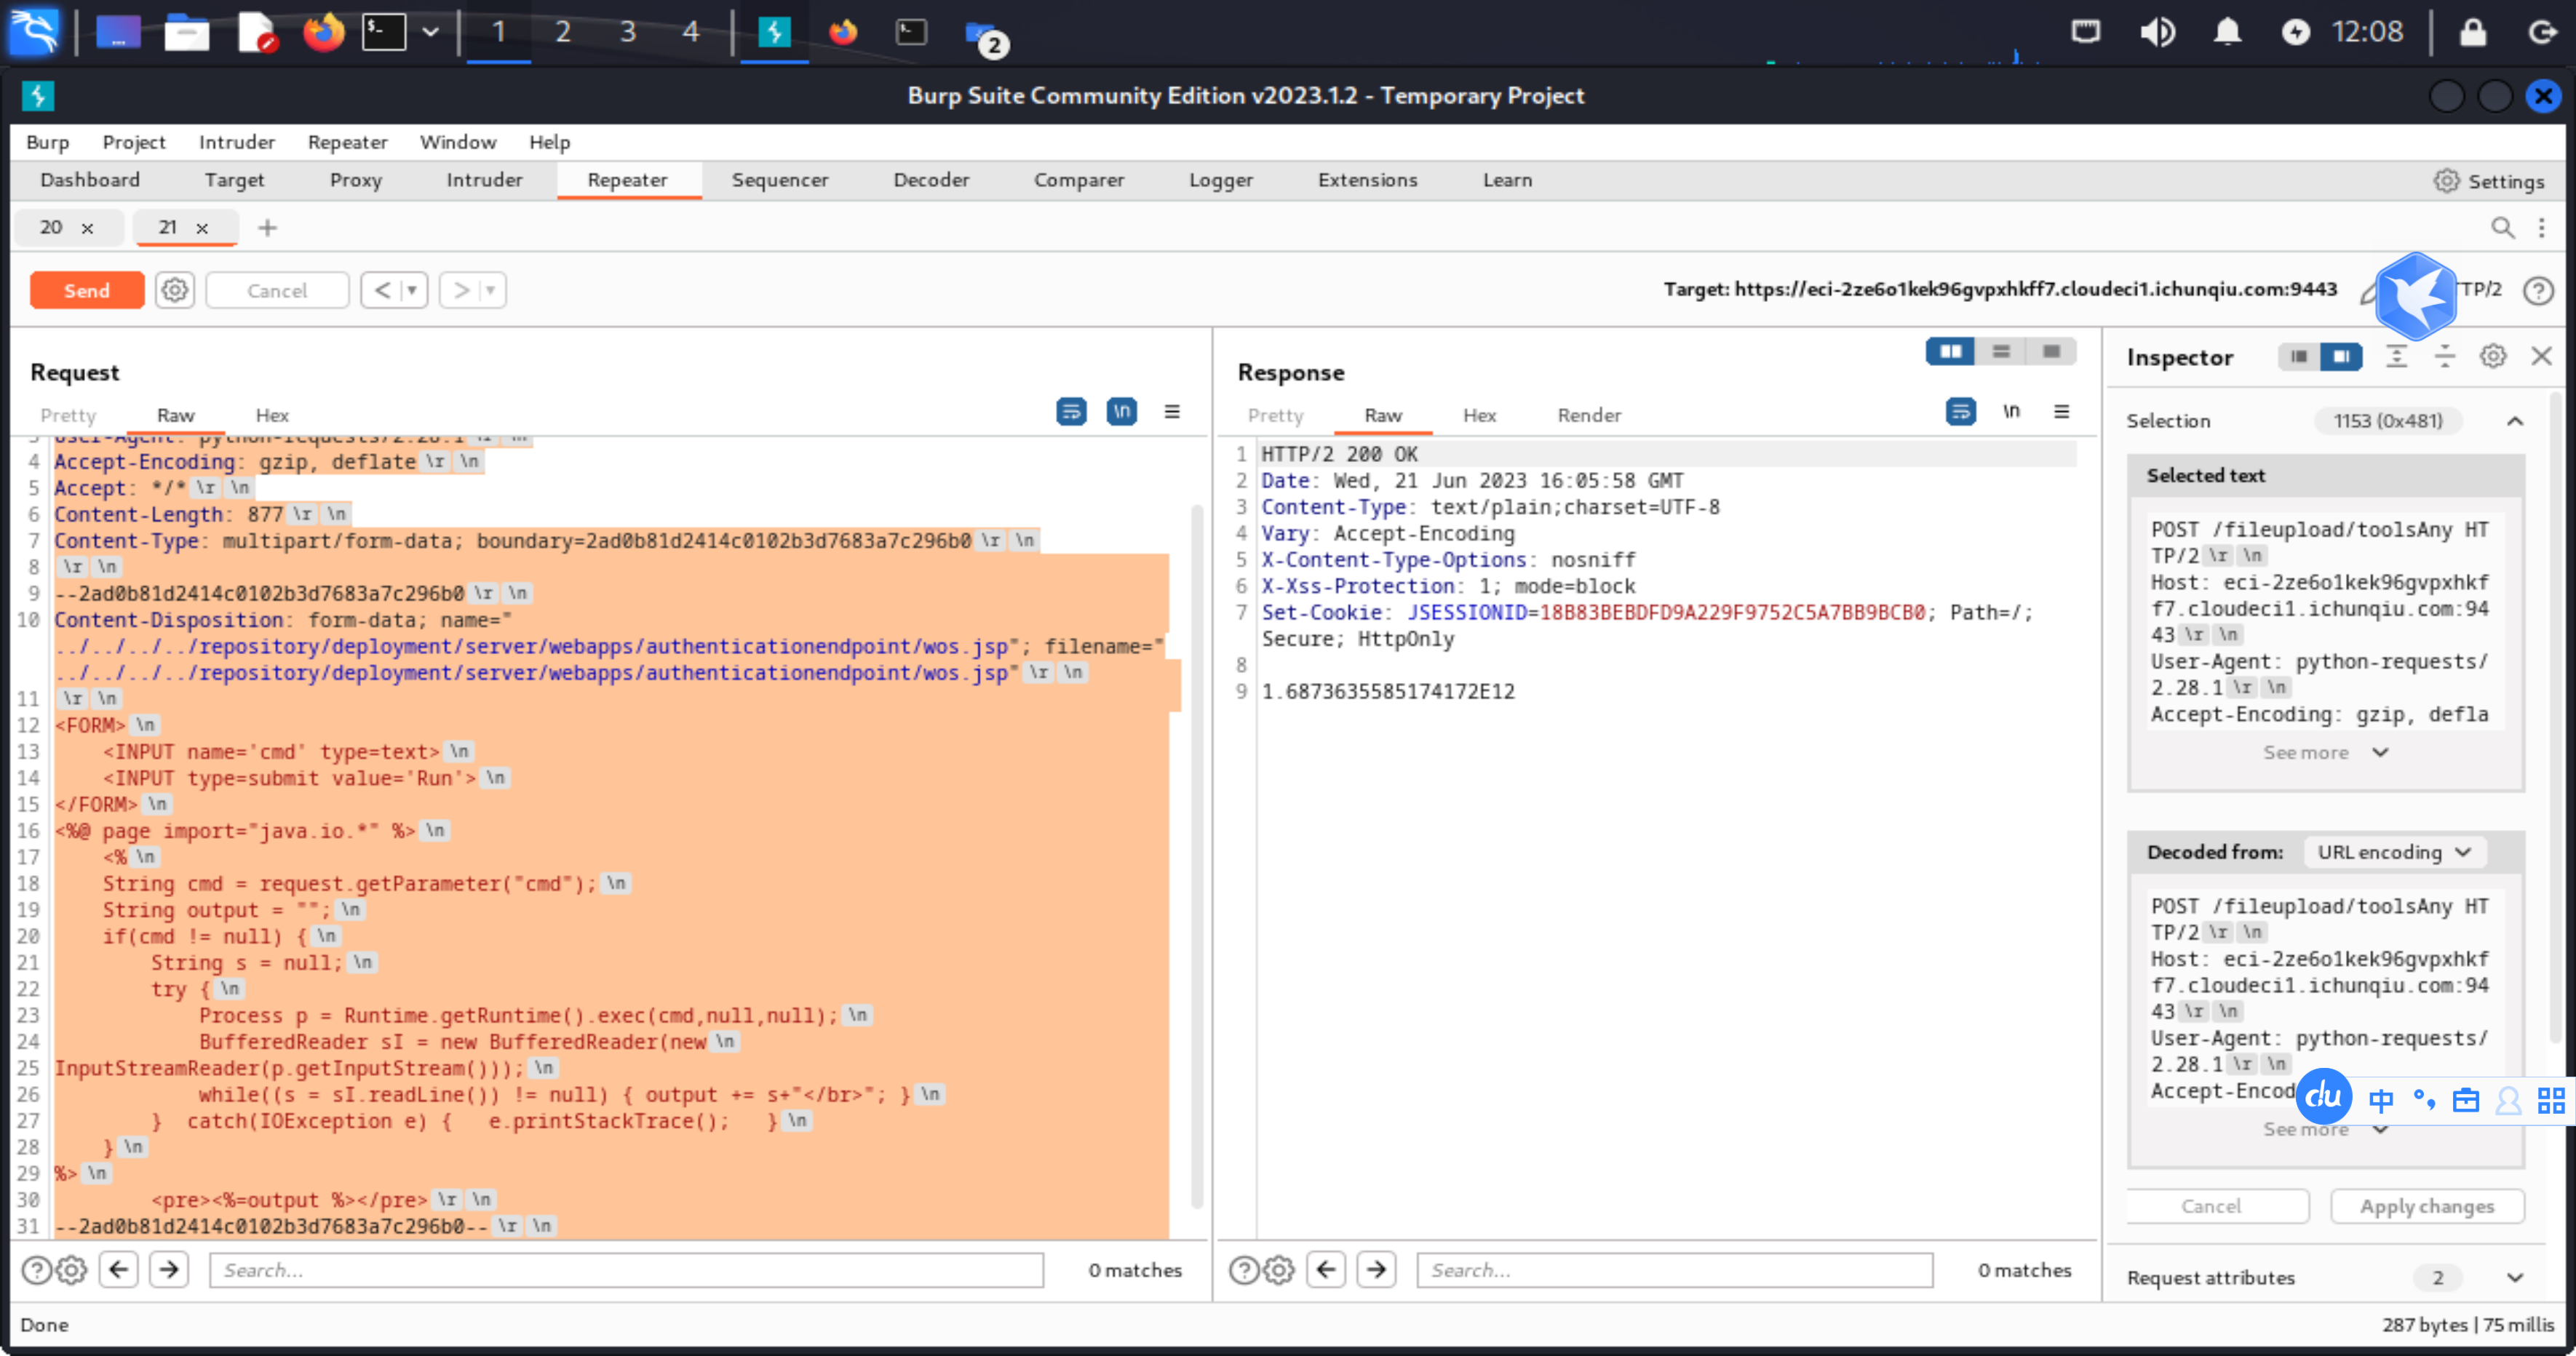Click the Repeater search magnifier icon
Viewport: 2576px width, 1356px height.
tap(2502, 228)
